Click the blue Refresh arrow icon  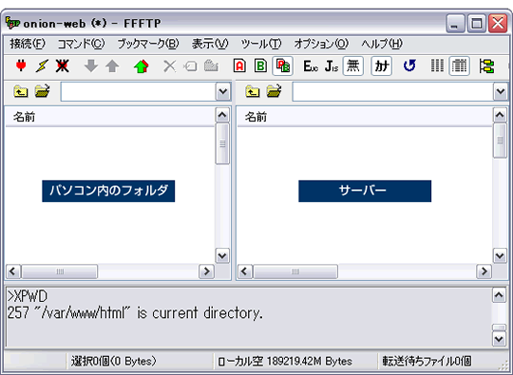point(409,66)
